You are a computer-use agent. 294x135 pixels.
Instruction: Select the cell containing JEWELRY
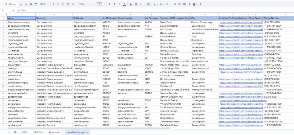click(x=54, y=100)
